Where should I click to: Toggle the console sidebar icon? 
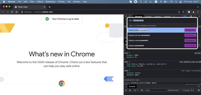tap(126, 90)
